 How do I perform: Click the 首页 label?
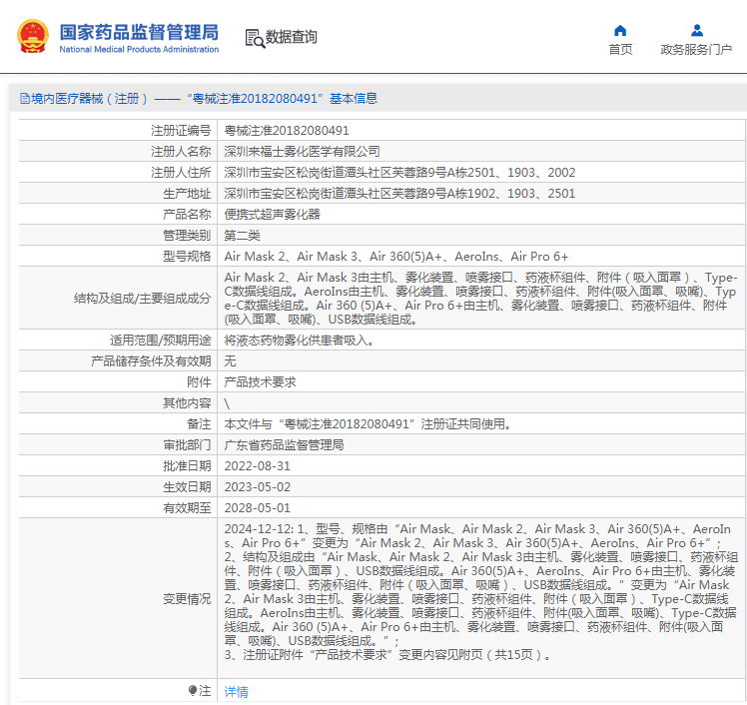pyautogui.click(x=620, y=50)
